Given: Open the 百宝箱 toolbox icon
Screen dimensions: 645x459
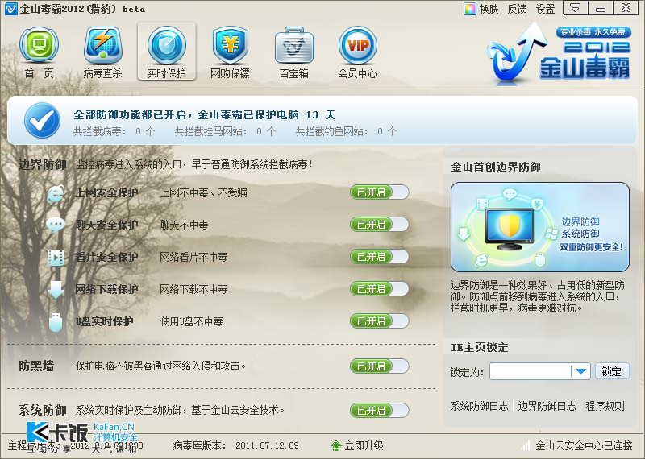Looking at the screenshot, I should coord(293,46).
